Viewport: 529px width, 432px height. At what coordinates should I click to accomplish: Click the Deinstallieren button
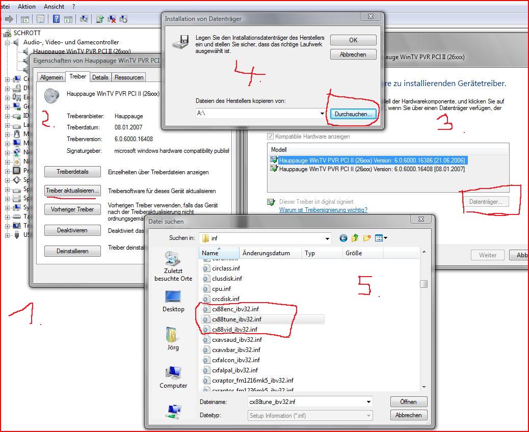click(x=72, y=251)
